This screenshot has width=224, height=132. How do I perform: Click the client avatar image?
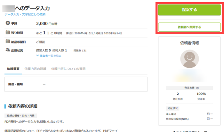[189, 59]
